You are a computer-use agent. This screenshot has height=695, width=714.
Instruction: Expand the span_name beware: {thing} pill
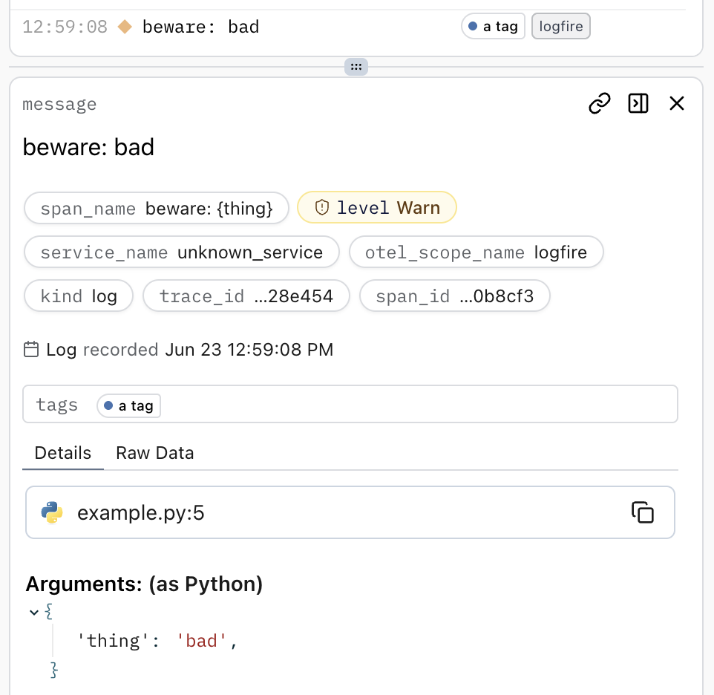coord(156,209)
